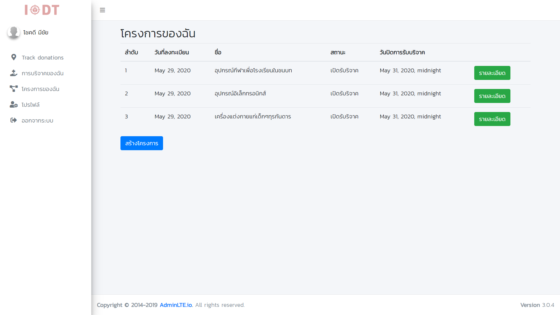Click username โชคดี มีชัย
The image size is (560, 315).
click(36, 32)
